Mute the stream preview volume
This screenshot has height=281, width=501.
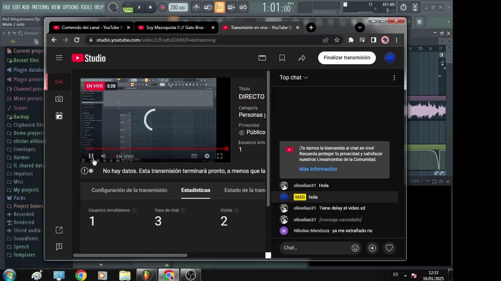pos(103,156)
